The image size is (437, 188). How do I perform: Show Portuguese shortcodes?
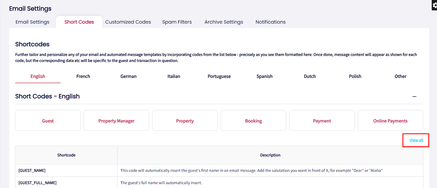click(x=219, y=76)
